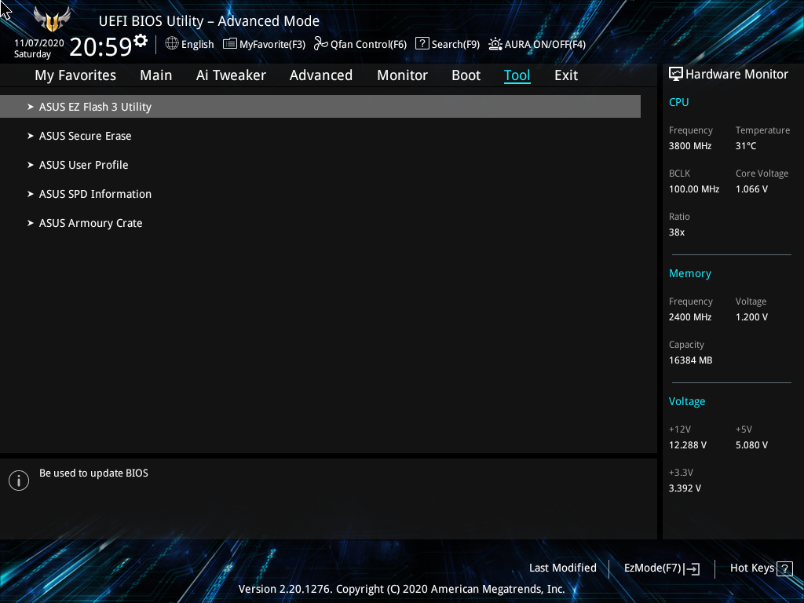Click the EzMode exit arrow icon
The width and height of the screenshot is (804, 603).
point(692,568)
